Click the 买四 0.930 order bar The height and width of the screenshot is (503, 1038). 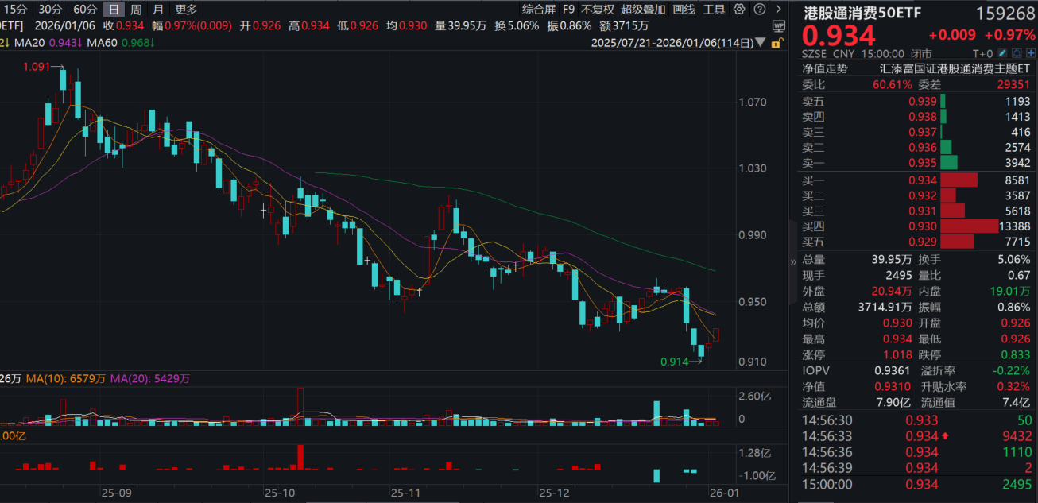tap(969, 226)
